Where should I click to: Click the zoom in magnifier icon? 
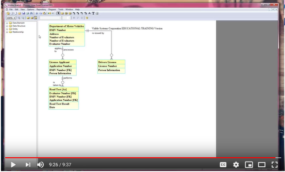(x=19, y=18)
